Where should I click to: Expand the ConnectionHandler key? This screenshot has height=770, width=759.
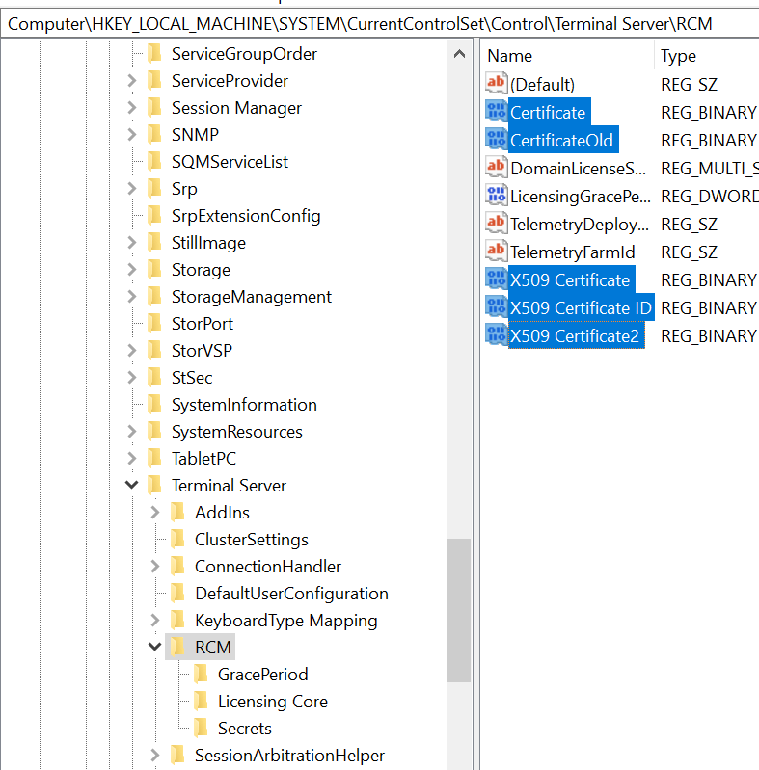(155, 567)
